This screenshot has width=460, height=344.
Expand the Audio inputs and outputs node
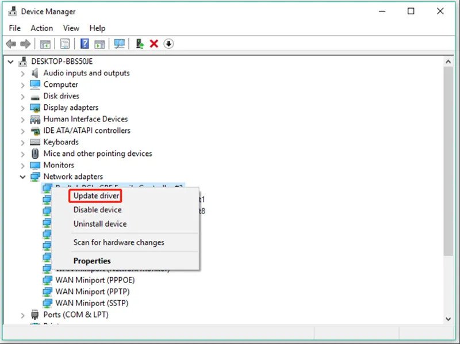[x=23, y=73]
